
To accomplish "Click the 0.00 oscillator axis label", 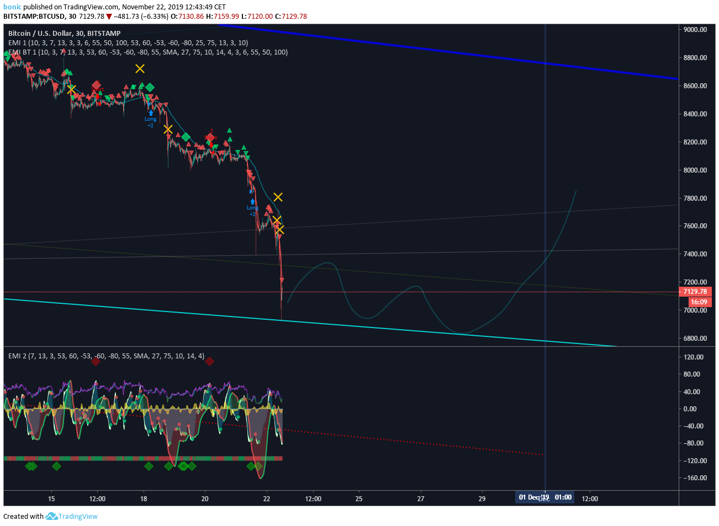I will [x=690, y=409].
